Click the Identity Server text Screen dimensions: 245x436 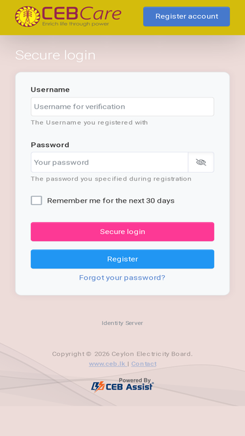tap(122, 323)
